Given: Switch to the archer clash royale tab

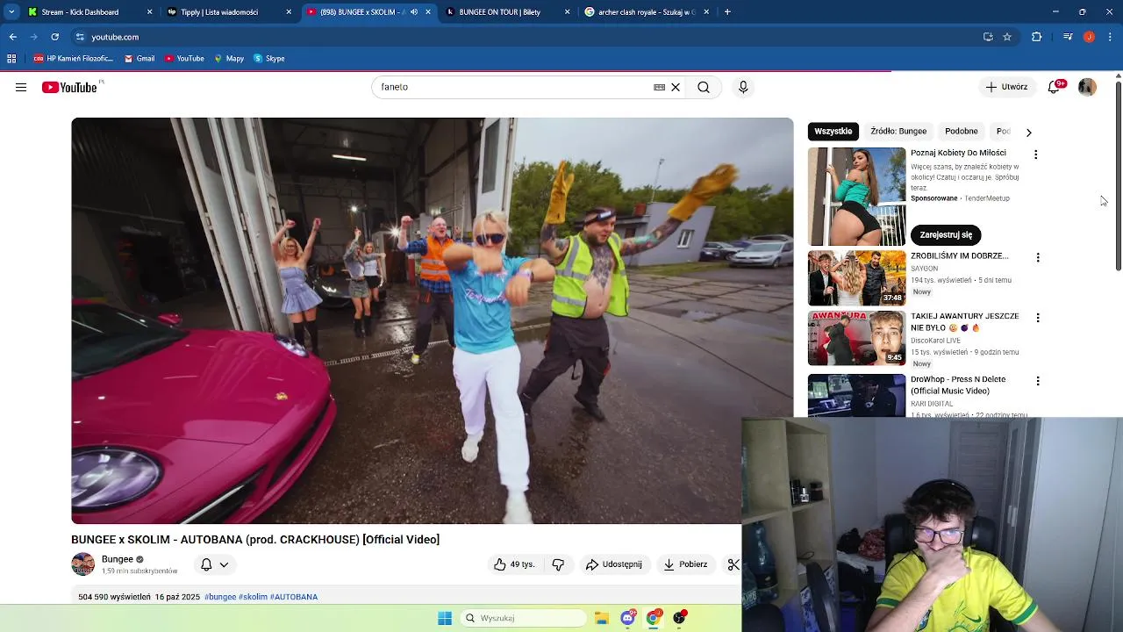Looking at the screenshot, I should tap(646, 12).
